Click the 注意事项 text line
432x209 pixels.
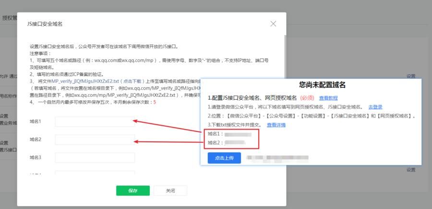40,53
